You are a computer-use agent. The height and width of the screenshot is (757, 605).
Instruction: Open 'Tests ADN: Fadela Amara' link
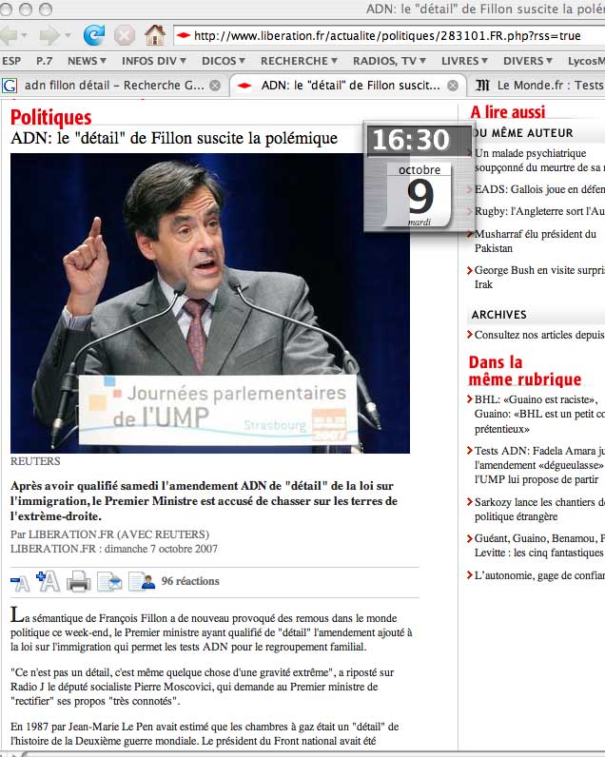539,465
